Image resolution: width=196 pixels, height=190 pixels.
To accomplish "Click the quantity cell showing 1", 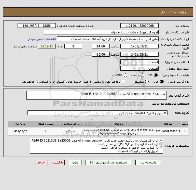I will click(x=46, y=131).
